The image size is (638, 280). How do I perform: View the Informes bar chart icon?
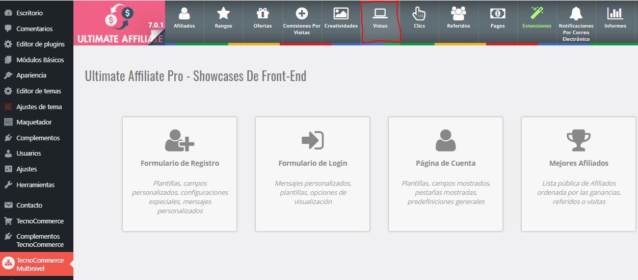[615, 14]
